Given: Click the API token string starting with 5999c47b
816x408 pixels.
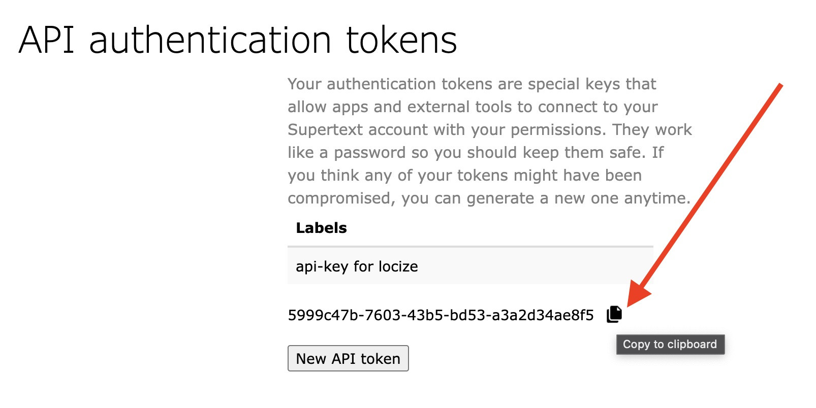Looking at the screenshot, I should [441, 316].
